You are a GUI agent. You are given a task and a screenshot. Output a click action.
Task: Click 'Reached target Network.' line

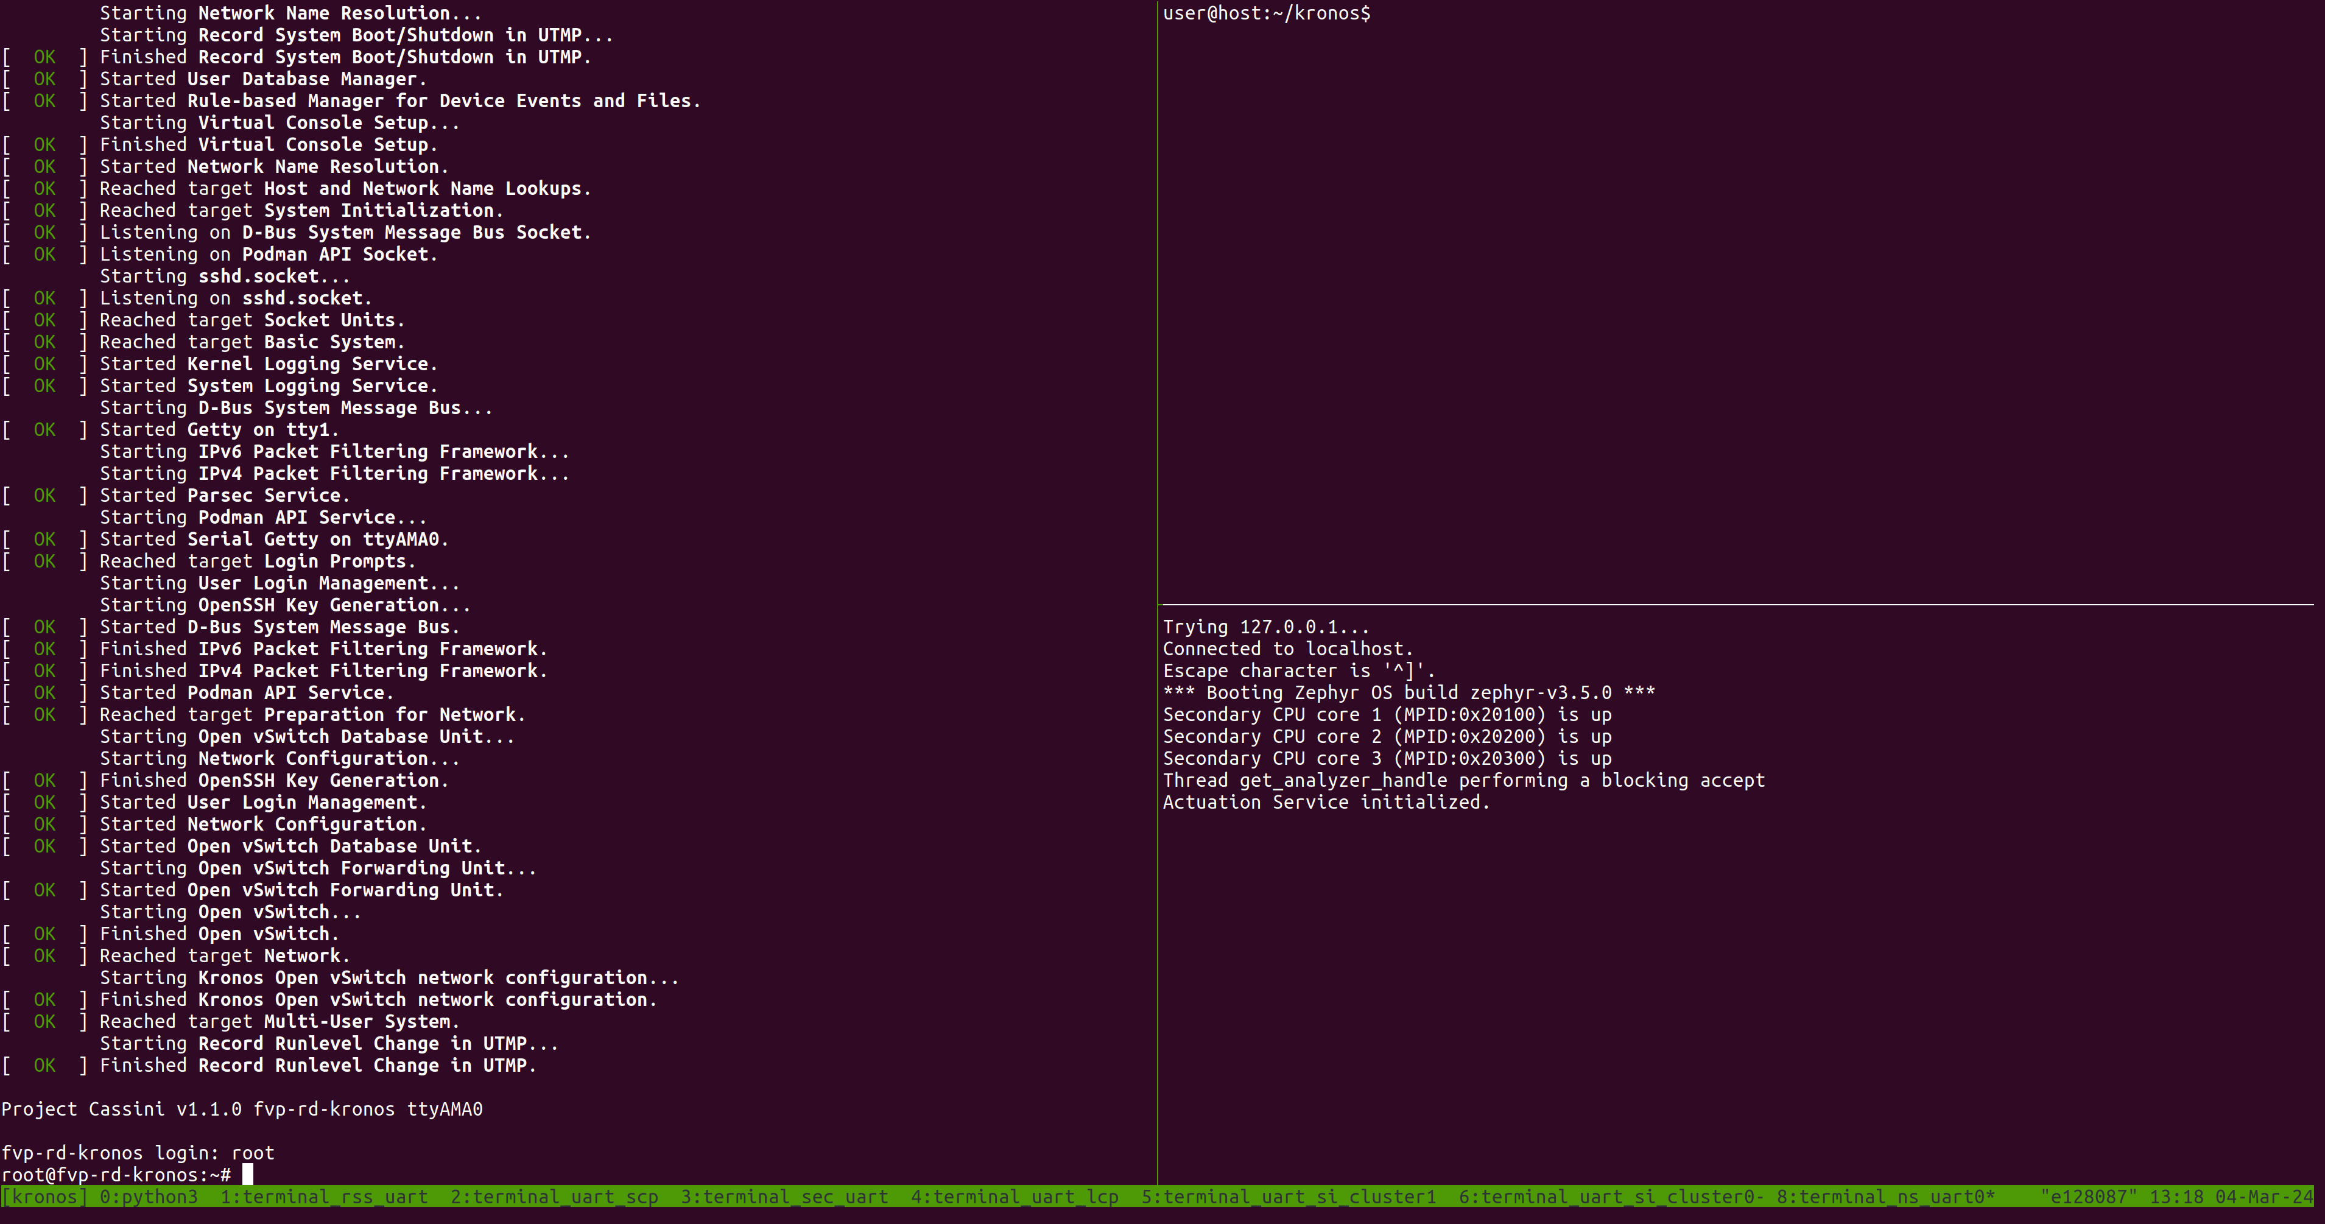(x=225, y=956)
